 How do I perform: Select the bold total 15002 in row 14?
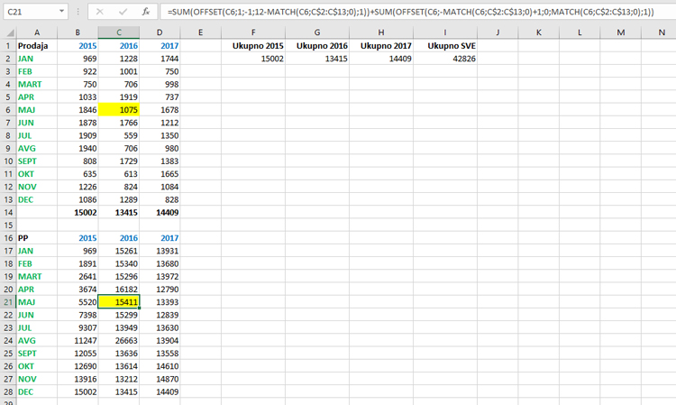[x=77, y=211]
